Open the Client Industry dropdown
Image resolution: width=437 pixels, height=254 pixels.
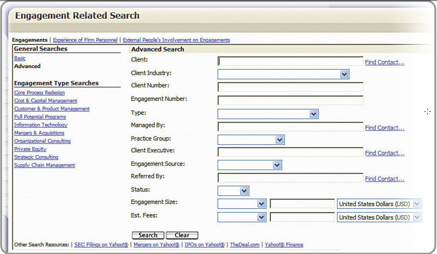(x=283, y=74)
